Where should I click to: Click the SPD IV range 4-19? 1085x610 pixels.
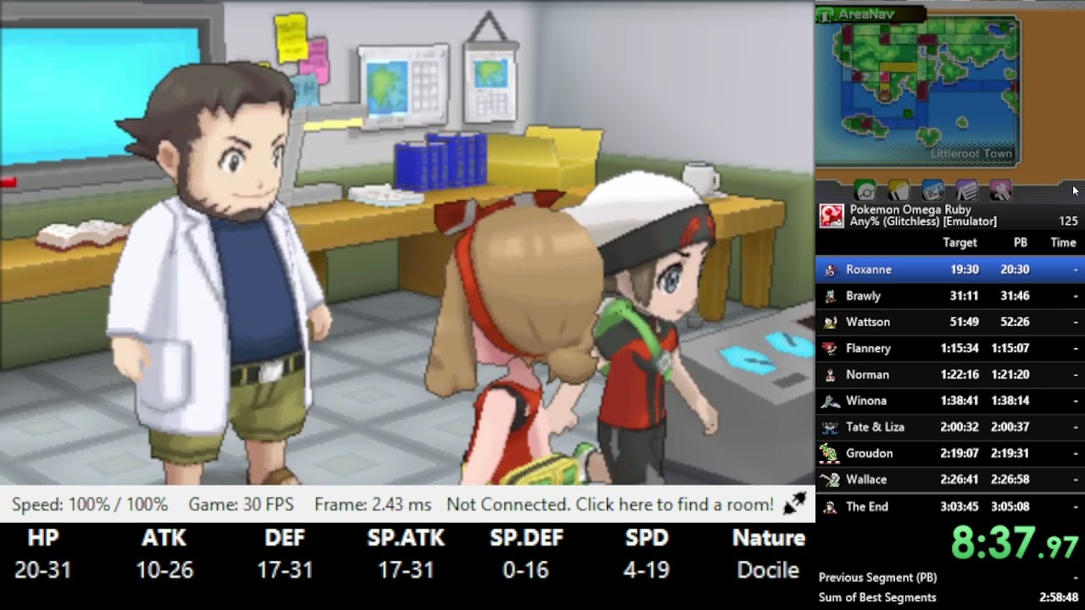(x=647, y=570)
